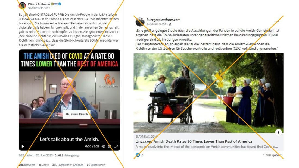This screenshot has height=168, width=299.
Task: Open the Buergerplattform.com page name
Action: click(163, 20)
